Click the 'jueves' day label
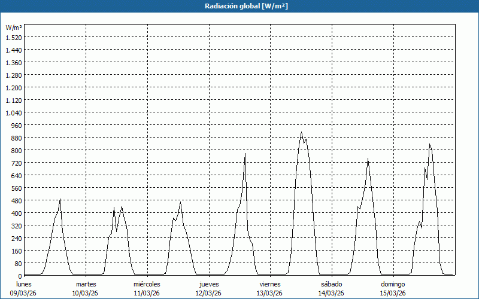 (209, 284)
